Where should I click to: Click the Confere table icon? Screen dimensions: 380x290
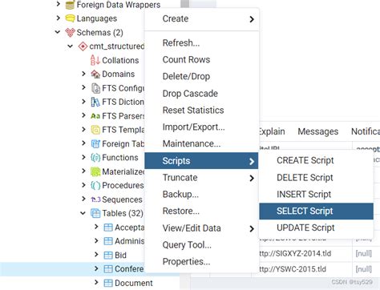(108, 269)
